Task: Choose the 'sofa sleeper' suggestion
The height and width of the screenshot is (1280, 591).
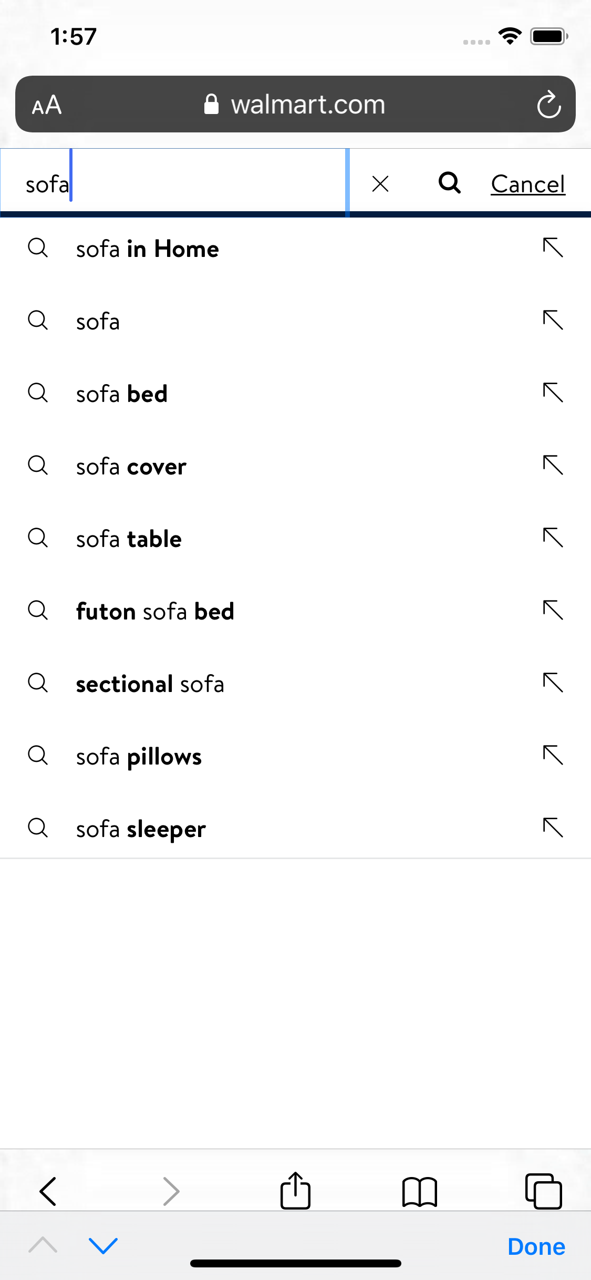Action: point(141,829)
